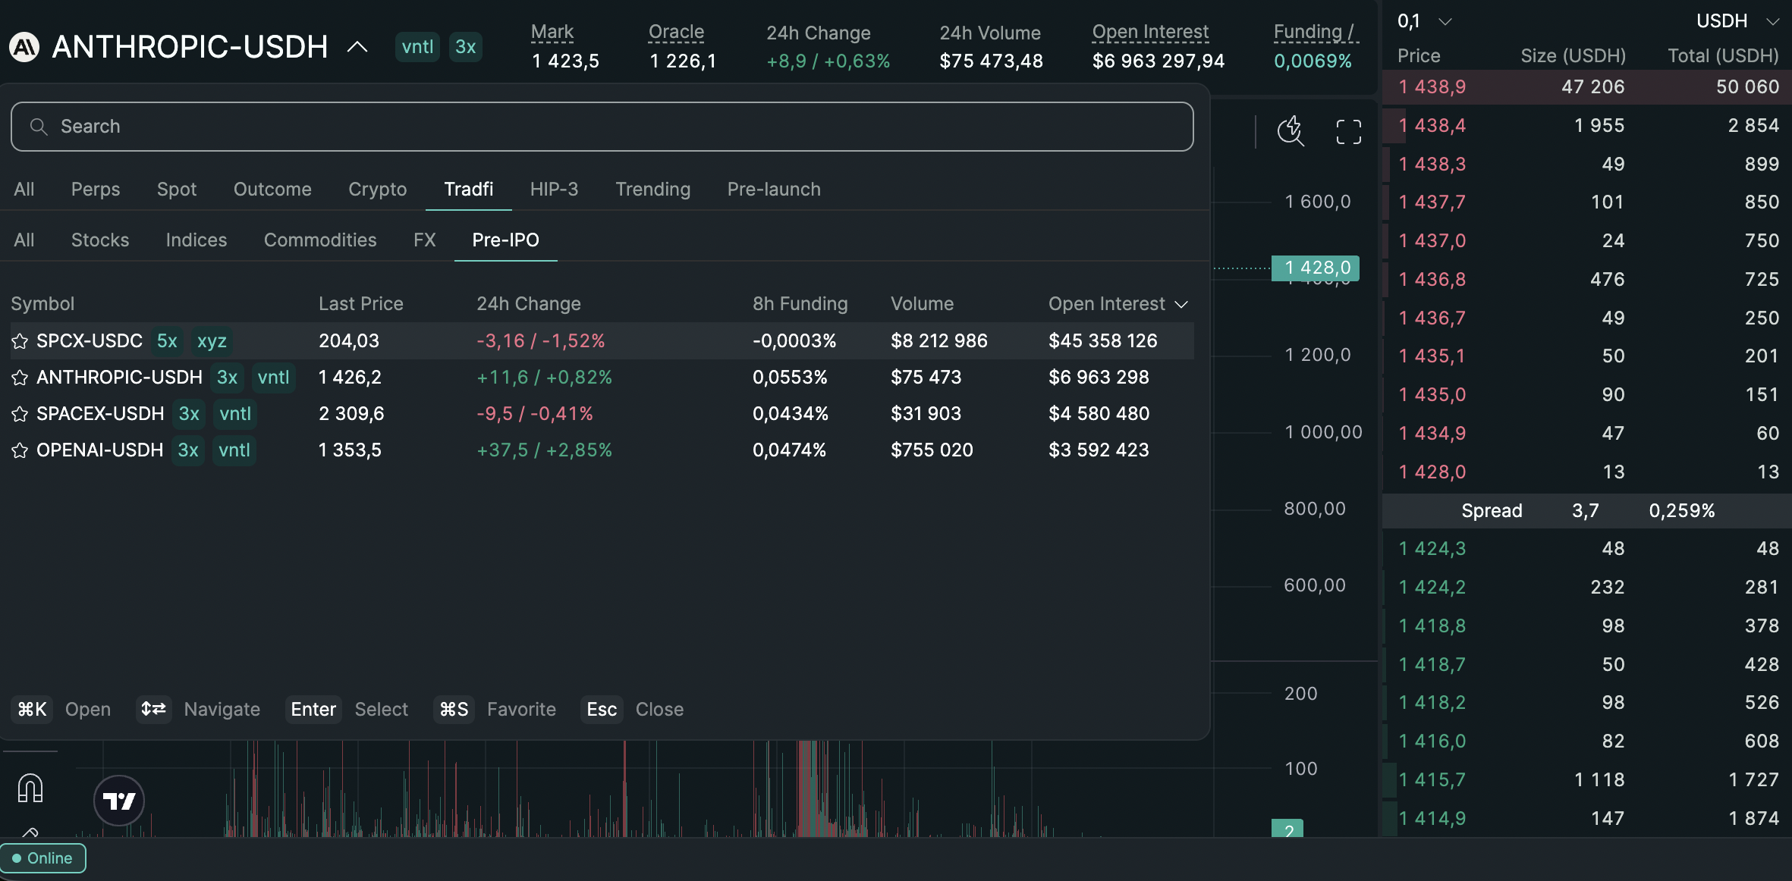The image size is (1792, 881).
Task: Open the USDH size unit dropdown
Action: tap(1737, 21)
